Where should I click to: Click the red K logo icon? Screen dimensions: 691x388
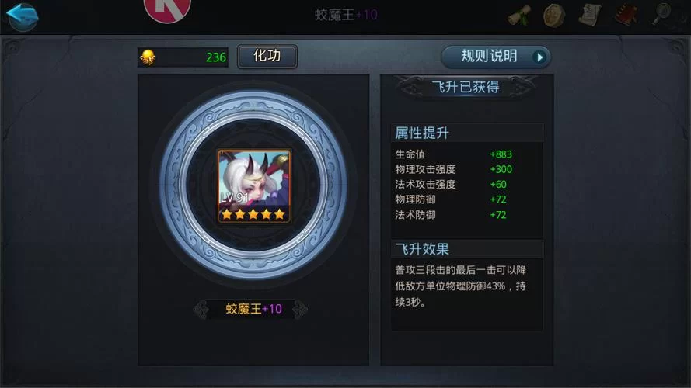(x=167, y=11)
